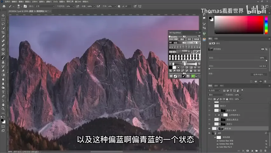
Task: Select the Crop tool
Action: coord(3,33)
